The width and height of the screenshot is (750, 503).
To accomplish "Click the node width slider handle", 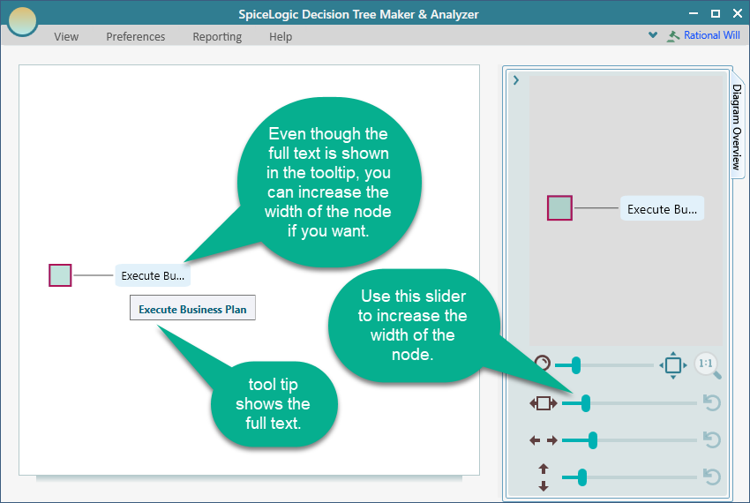I will 585,403.
